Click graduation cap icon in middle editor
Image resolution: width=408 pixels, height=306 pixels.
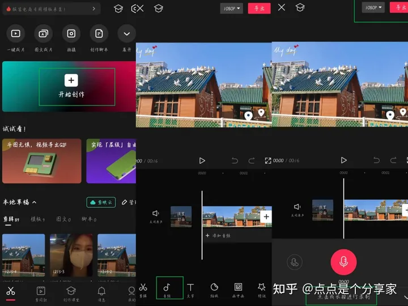(x=159, y=8)
